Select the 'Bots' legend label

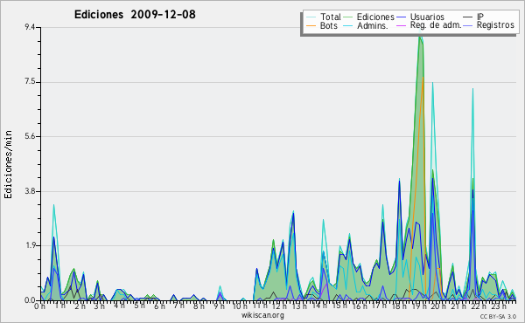click(x=328, y=25)
